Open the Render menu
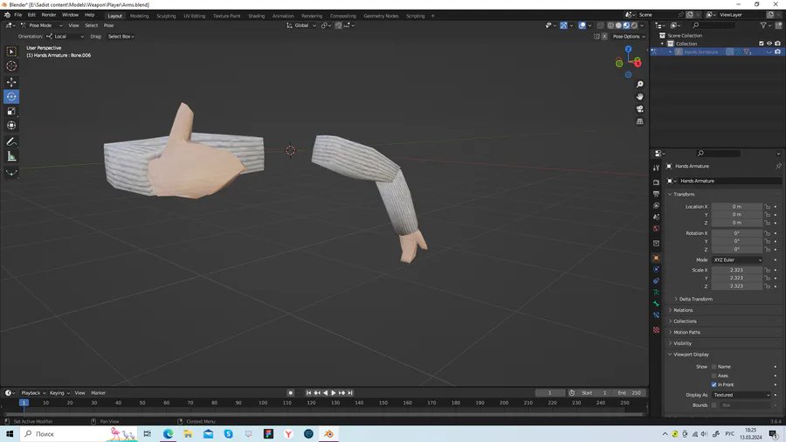Viewport: 786px width, 442px height. (x=49, y=15)
